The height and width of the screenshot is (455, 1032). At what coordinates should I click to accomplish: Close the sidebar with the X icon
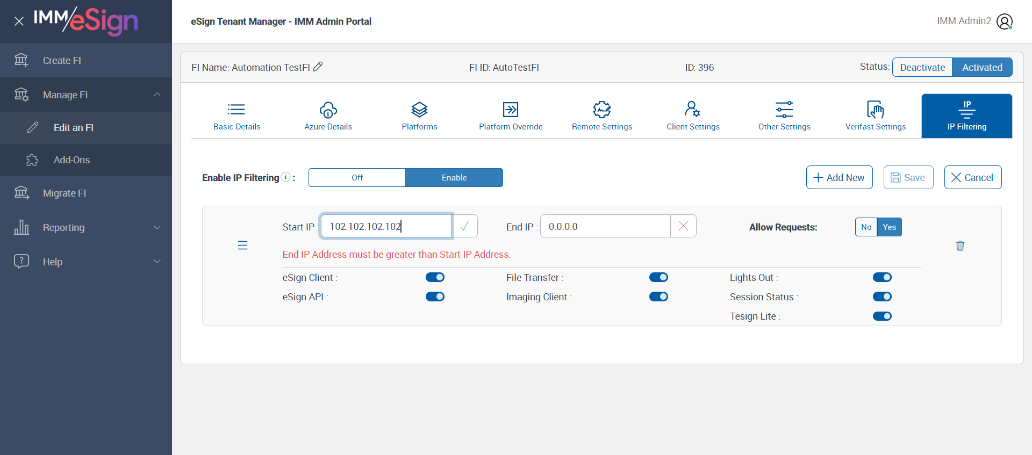point(19,21)
